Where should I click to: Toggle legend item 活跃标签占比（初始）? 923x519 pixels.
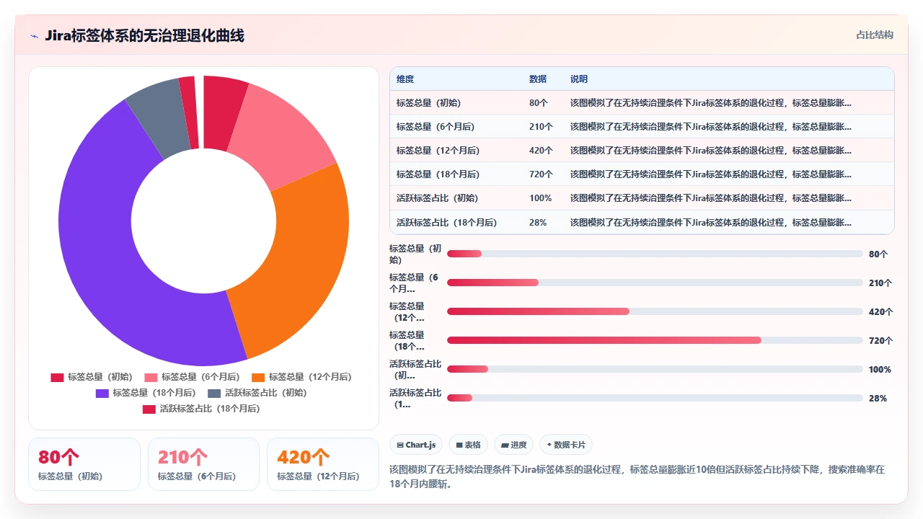pos(257,393)
